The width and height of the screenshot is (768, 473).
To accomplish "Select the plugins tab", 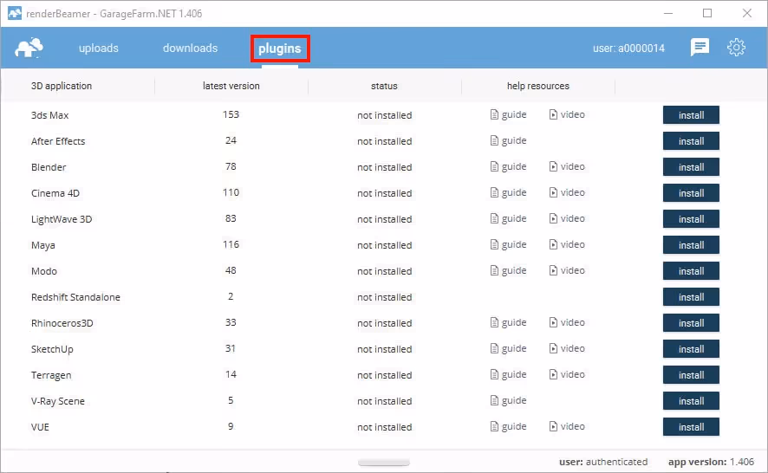I will pos(280,49).
